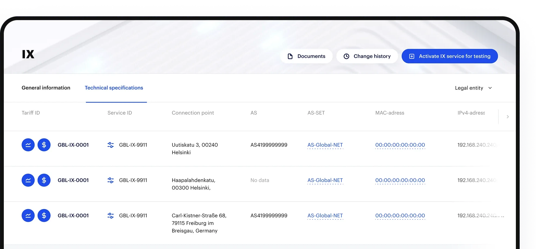Click the dollar icon in the Haapalahdenkatu row
The height and width of the screenshot is (249, 536).
tap(44, 180)
